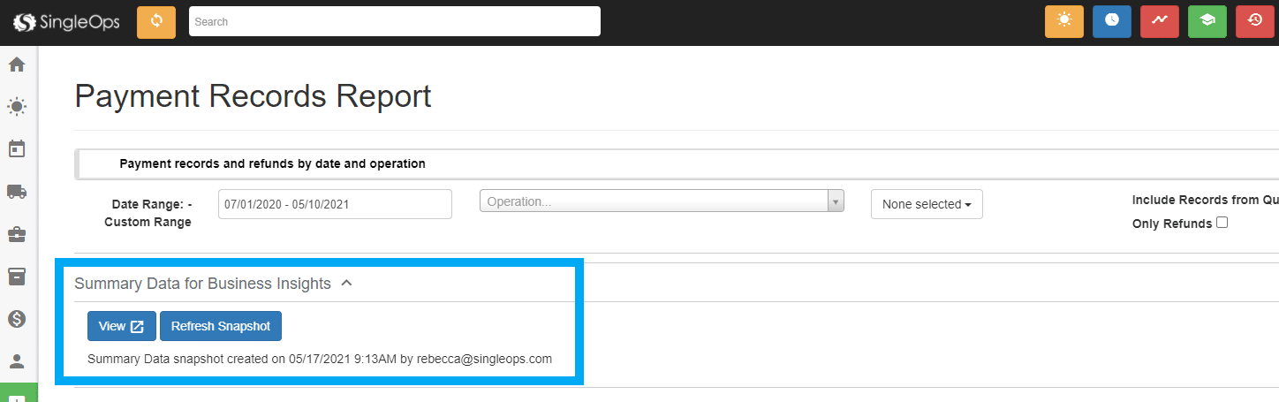Viewport: 1279px width, 402px height.
Task: Open the truck icon in sidebar
Action: [x=17, y=191]
